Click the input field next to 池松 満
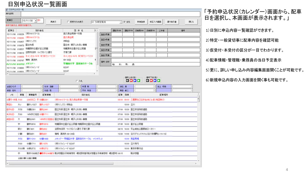The height and width of the screenshot is (173, 307). pos(144,86)
